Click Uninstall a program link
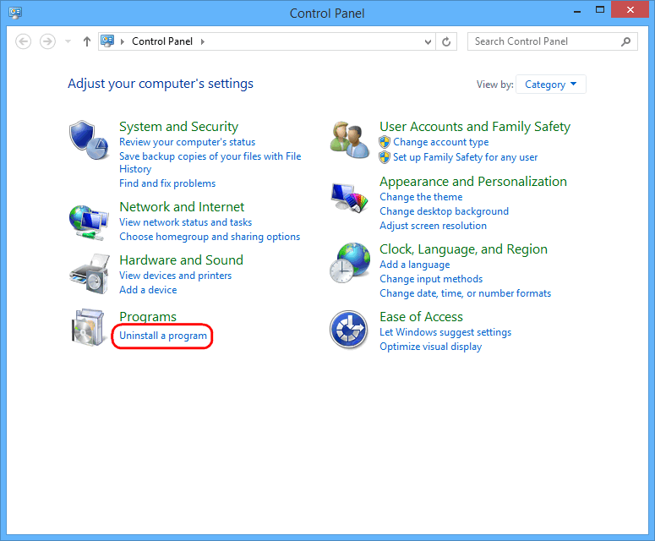The image size is (655, 541). tap(163, 336)
